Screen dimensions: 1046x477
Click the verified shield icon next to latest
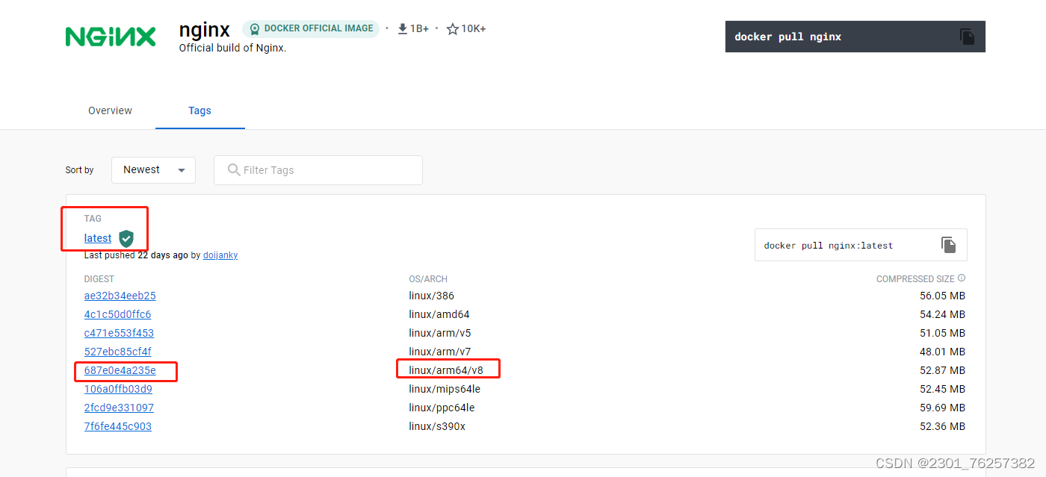126,239
